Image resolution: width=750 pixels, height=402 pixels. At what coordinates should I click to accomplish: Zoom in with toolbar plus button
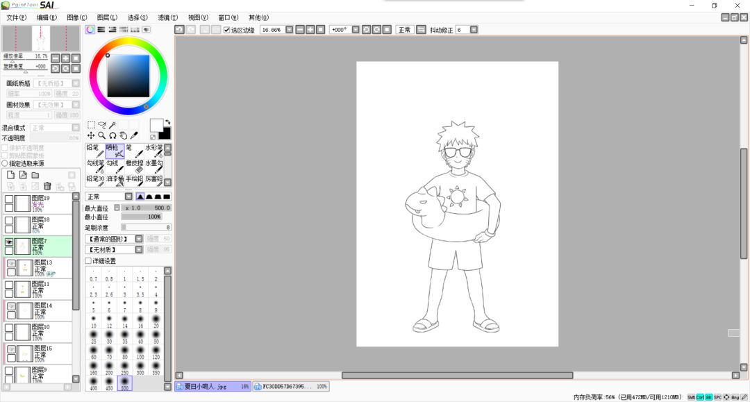pos(310,30)
